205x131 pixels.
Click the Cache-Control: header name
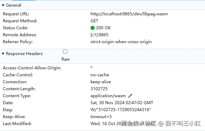click(18, 75)
